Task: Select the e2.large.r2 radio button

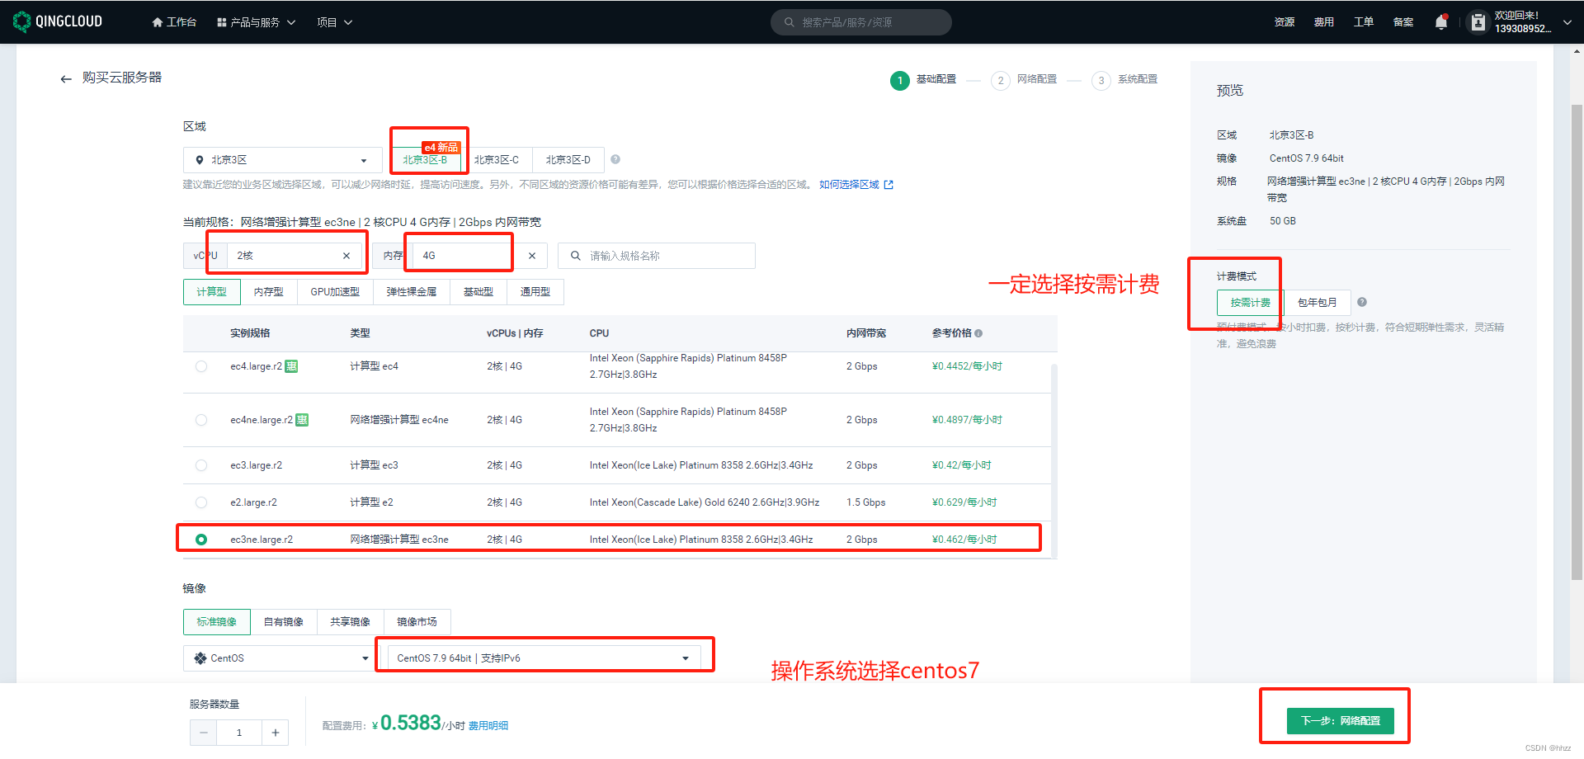Action: coord(201,502)
